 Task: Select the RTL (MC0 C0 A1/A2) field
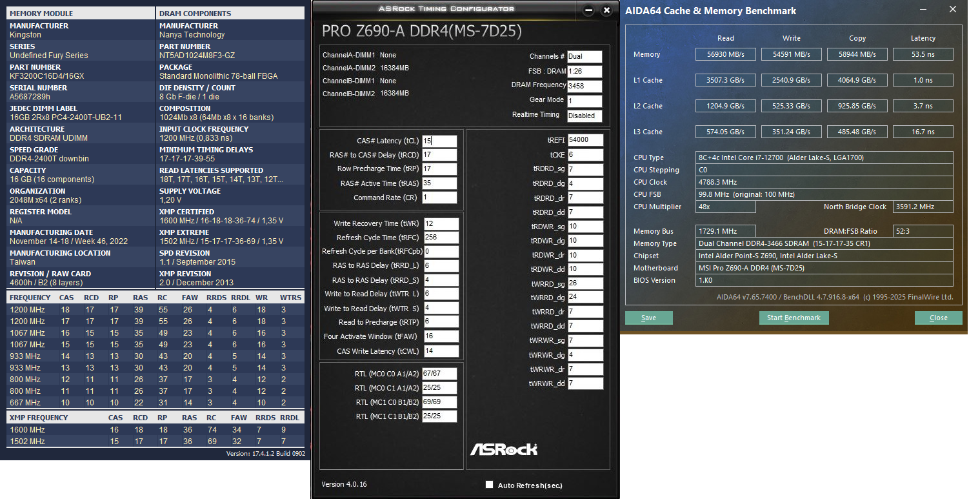439,374
